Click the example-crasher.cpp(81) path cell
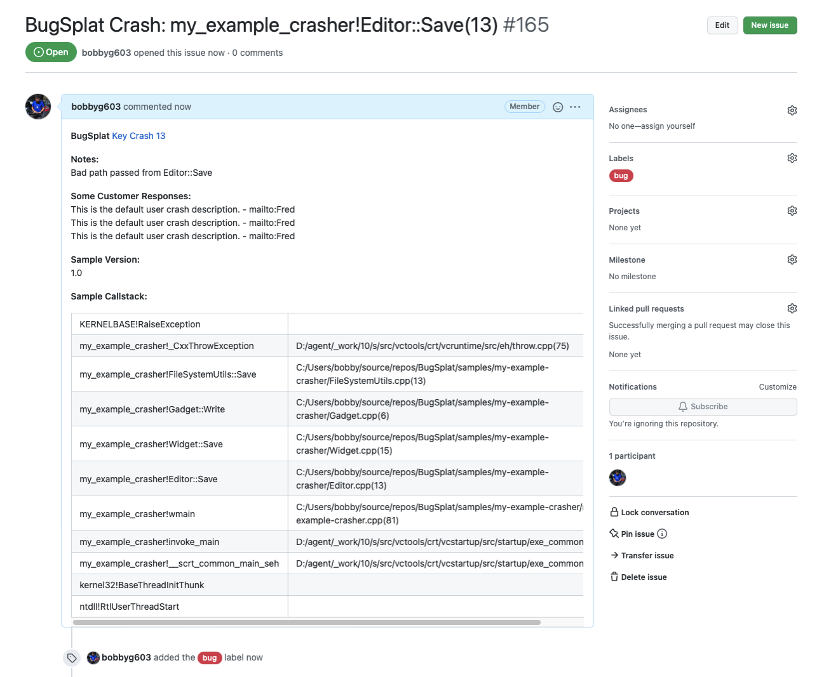Image resolution: width=824 pixels, height=677 pixels. point(436,514)
